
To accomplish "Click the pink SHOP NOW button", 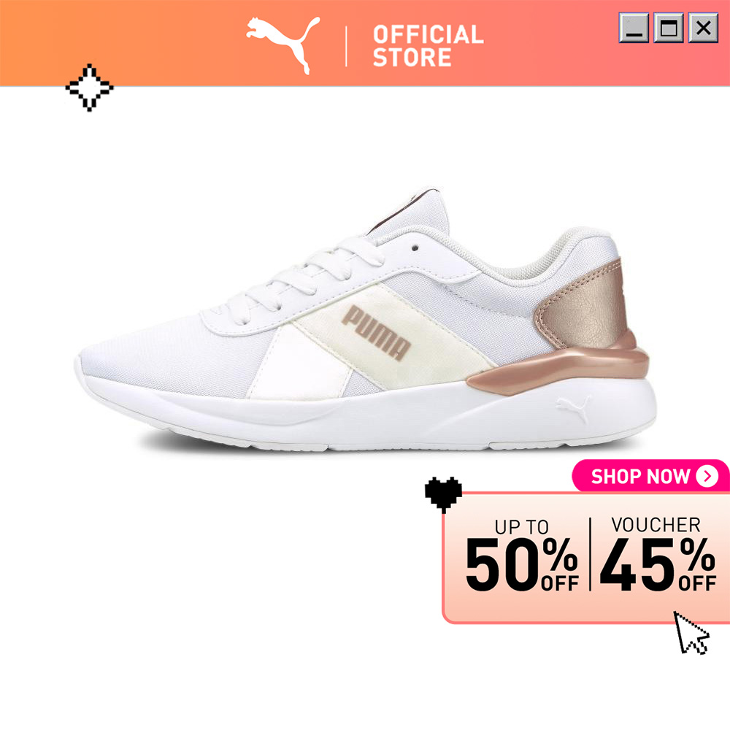I will 650,476.
